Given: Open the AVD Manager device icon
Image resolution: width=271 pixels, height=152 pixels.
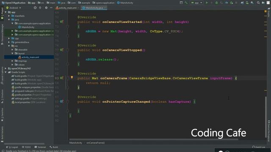Looking at the screenshot, I should point(247,3).
